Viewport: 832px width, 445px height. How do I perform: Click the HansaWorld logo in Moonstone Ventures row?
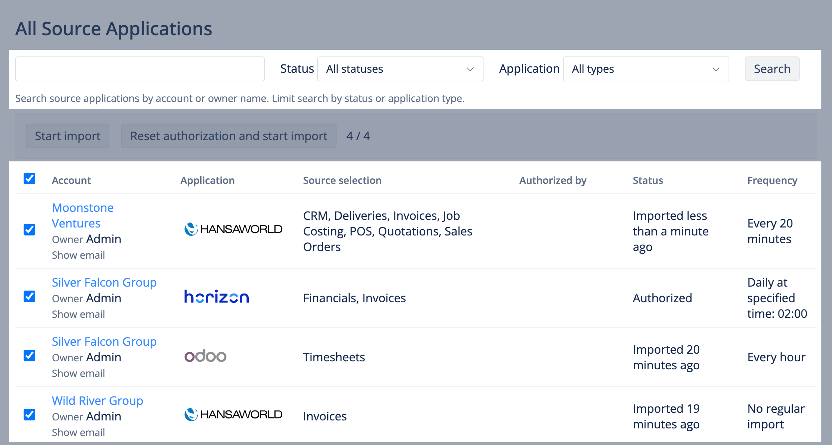click(x=233, y=229)
